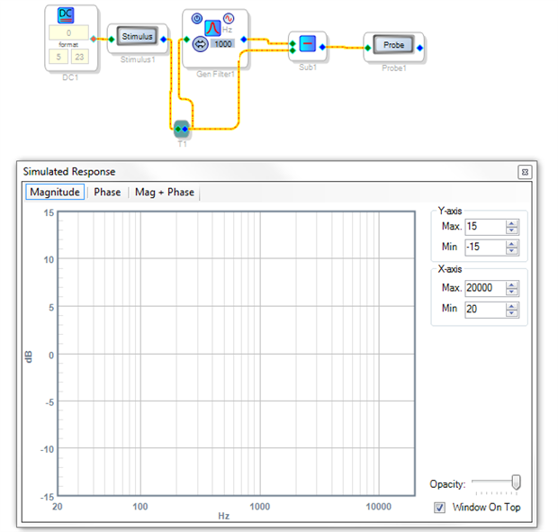Click the Opacity slider handle

click(x=516, y=482)
